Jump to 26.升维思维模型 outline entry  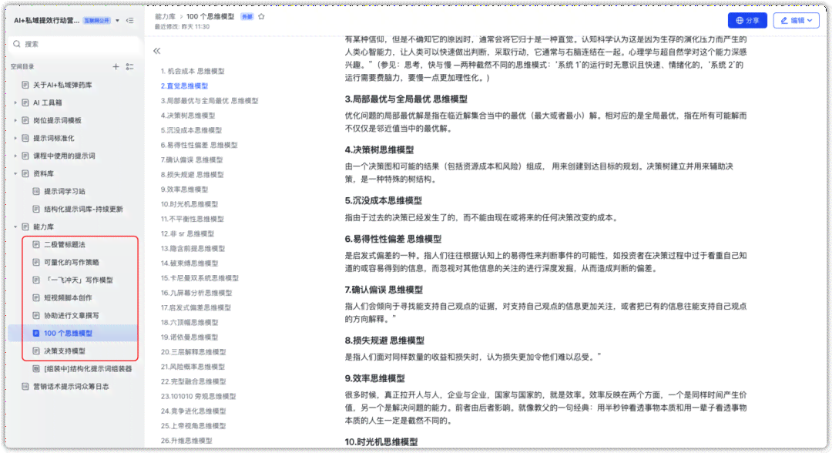(x=186, y=441)
